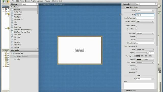Switch to the Projects tab

coord(6,6)
